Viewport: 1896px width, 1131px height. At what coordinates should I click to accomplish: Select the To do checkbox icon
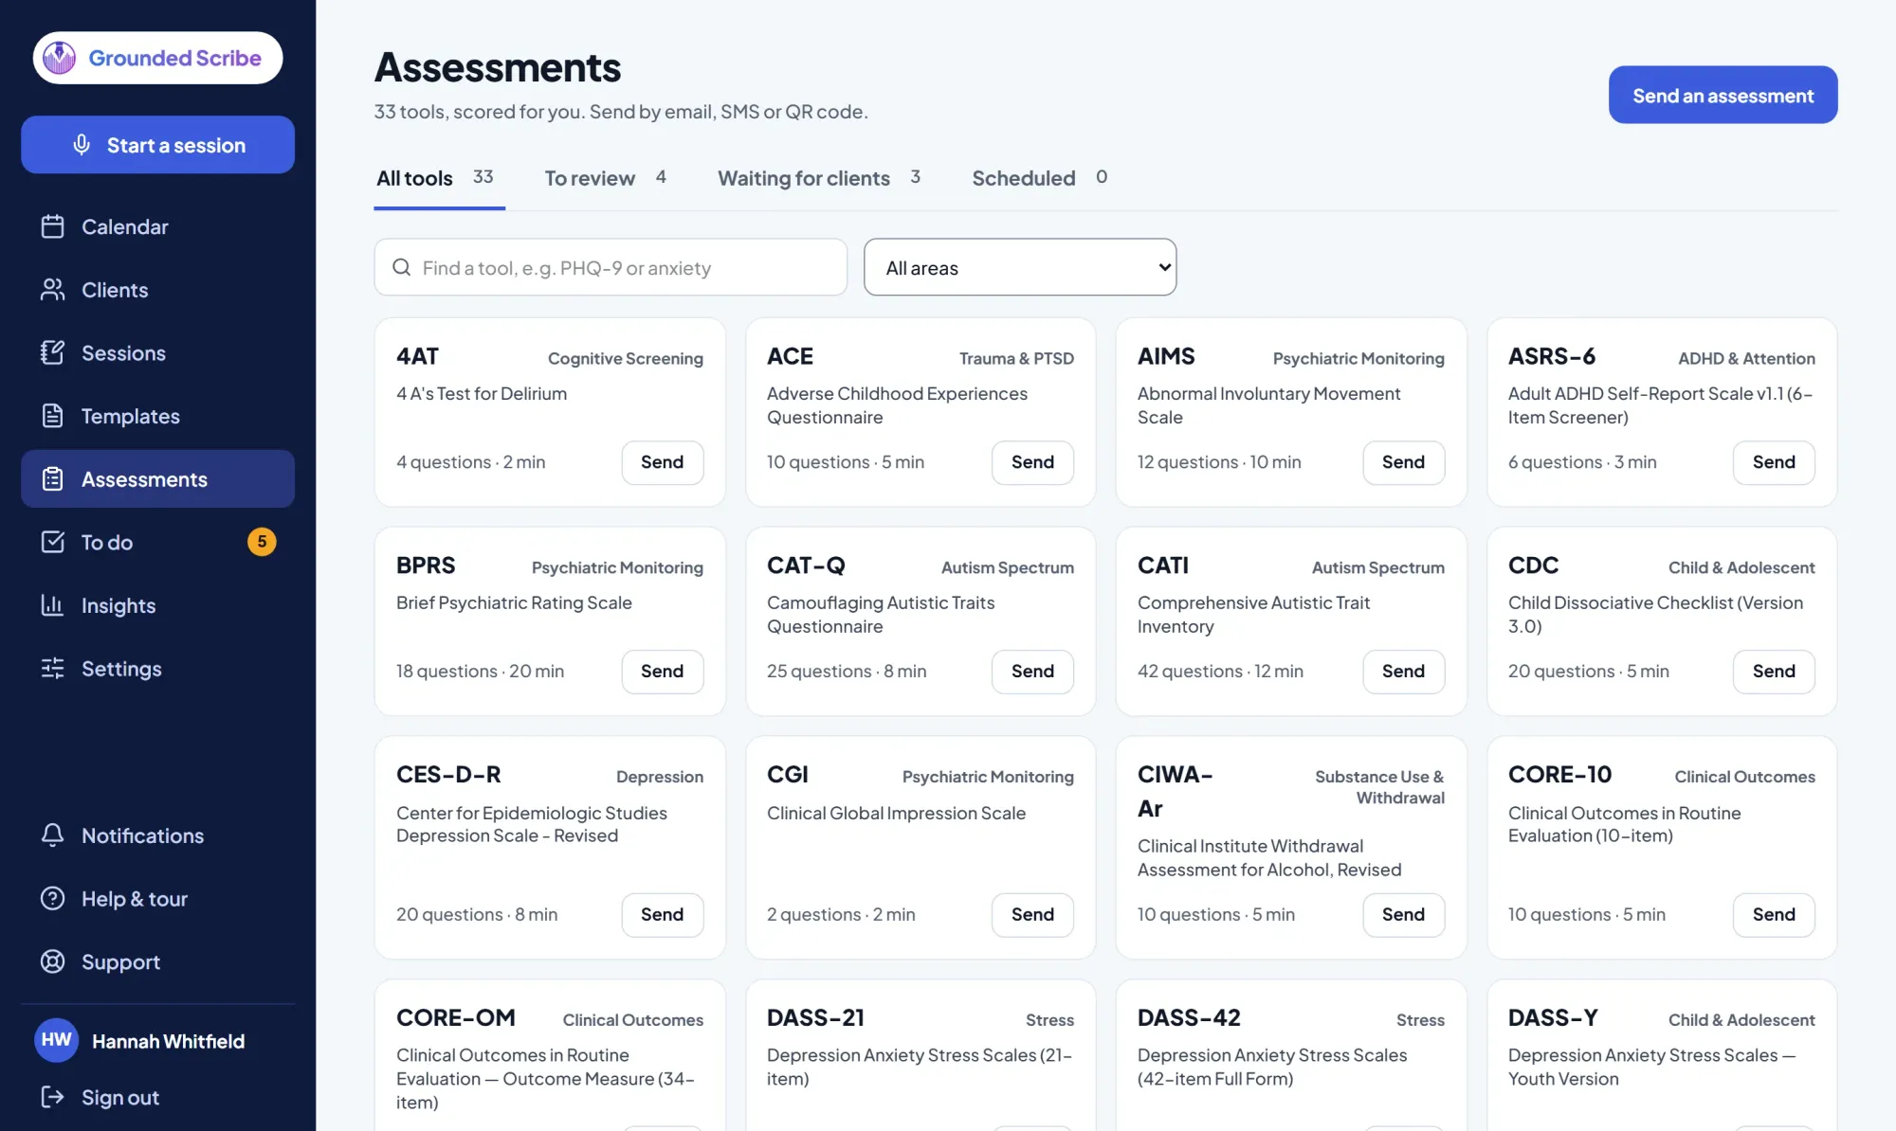[53, 542]
